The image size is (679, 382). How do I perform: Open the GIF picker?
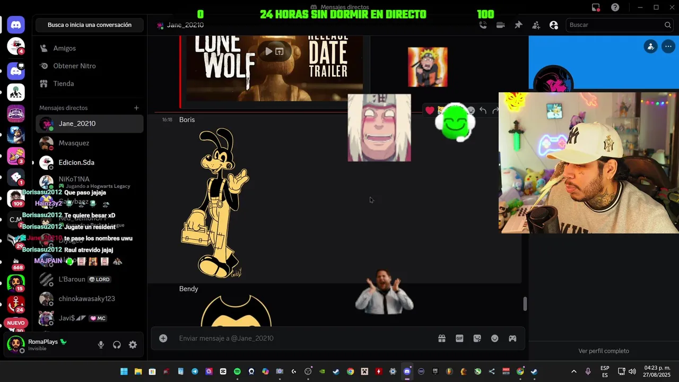pyautogui.click(x=459, y=338)
